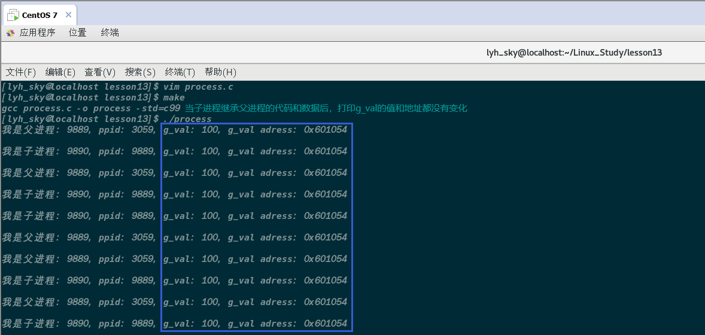Viewport: 705px width, 335px height.
Task: Open the 搜索(S) menu
Action: pos(140,72)
